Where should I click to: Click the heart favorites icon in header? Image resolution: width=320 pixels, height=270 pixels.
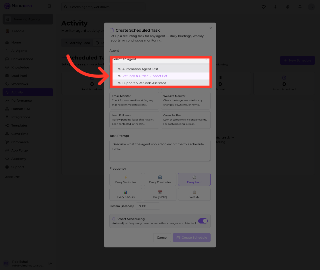[x=264, y=7]
